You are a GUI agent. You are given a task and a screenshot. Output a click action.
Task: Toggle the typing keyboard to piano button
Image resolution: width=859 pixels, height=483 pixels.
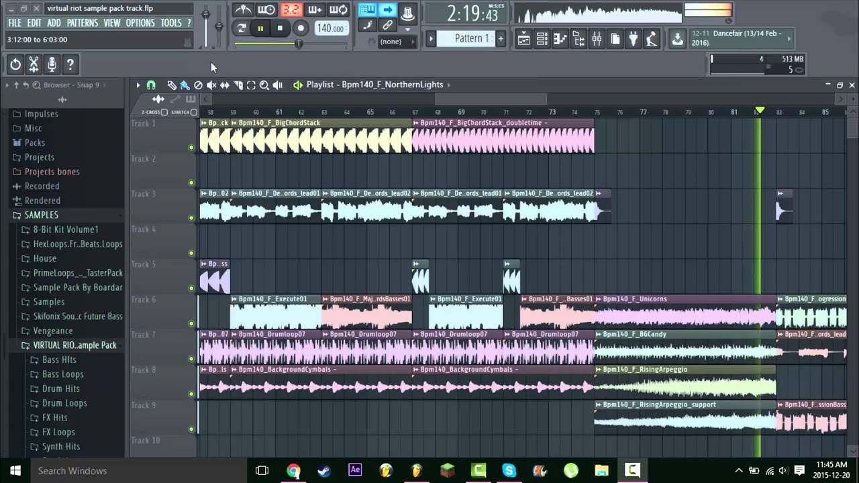(366, 9)
